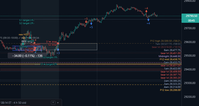199x106 pixels.
Task: Click the bear lvl 29,397.75 label
Action: 171,75
